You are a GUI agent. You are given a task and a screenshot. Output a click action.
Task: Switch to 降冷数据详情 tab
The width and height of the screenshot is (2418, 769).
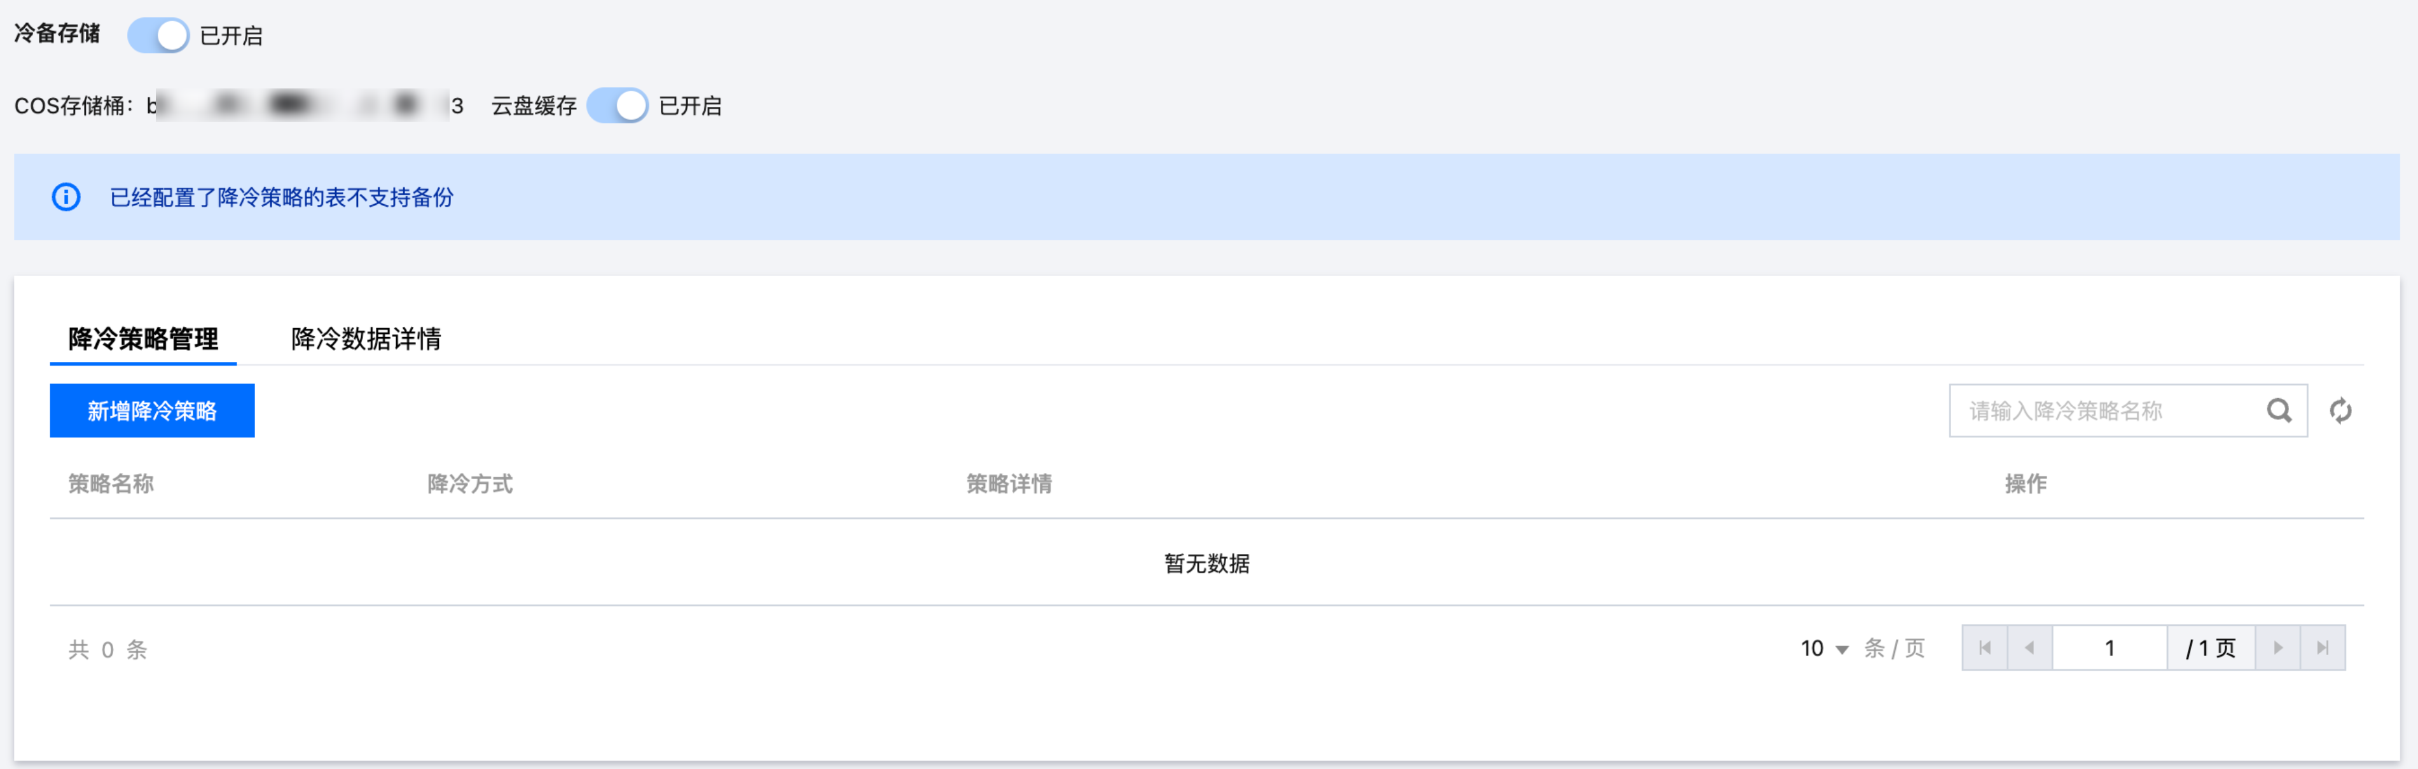(x=365, y=338)
